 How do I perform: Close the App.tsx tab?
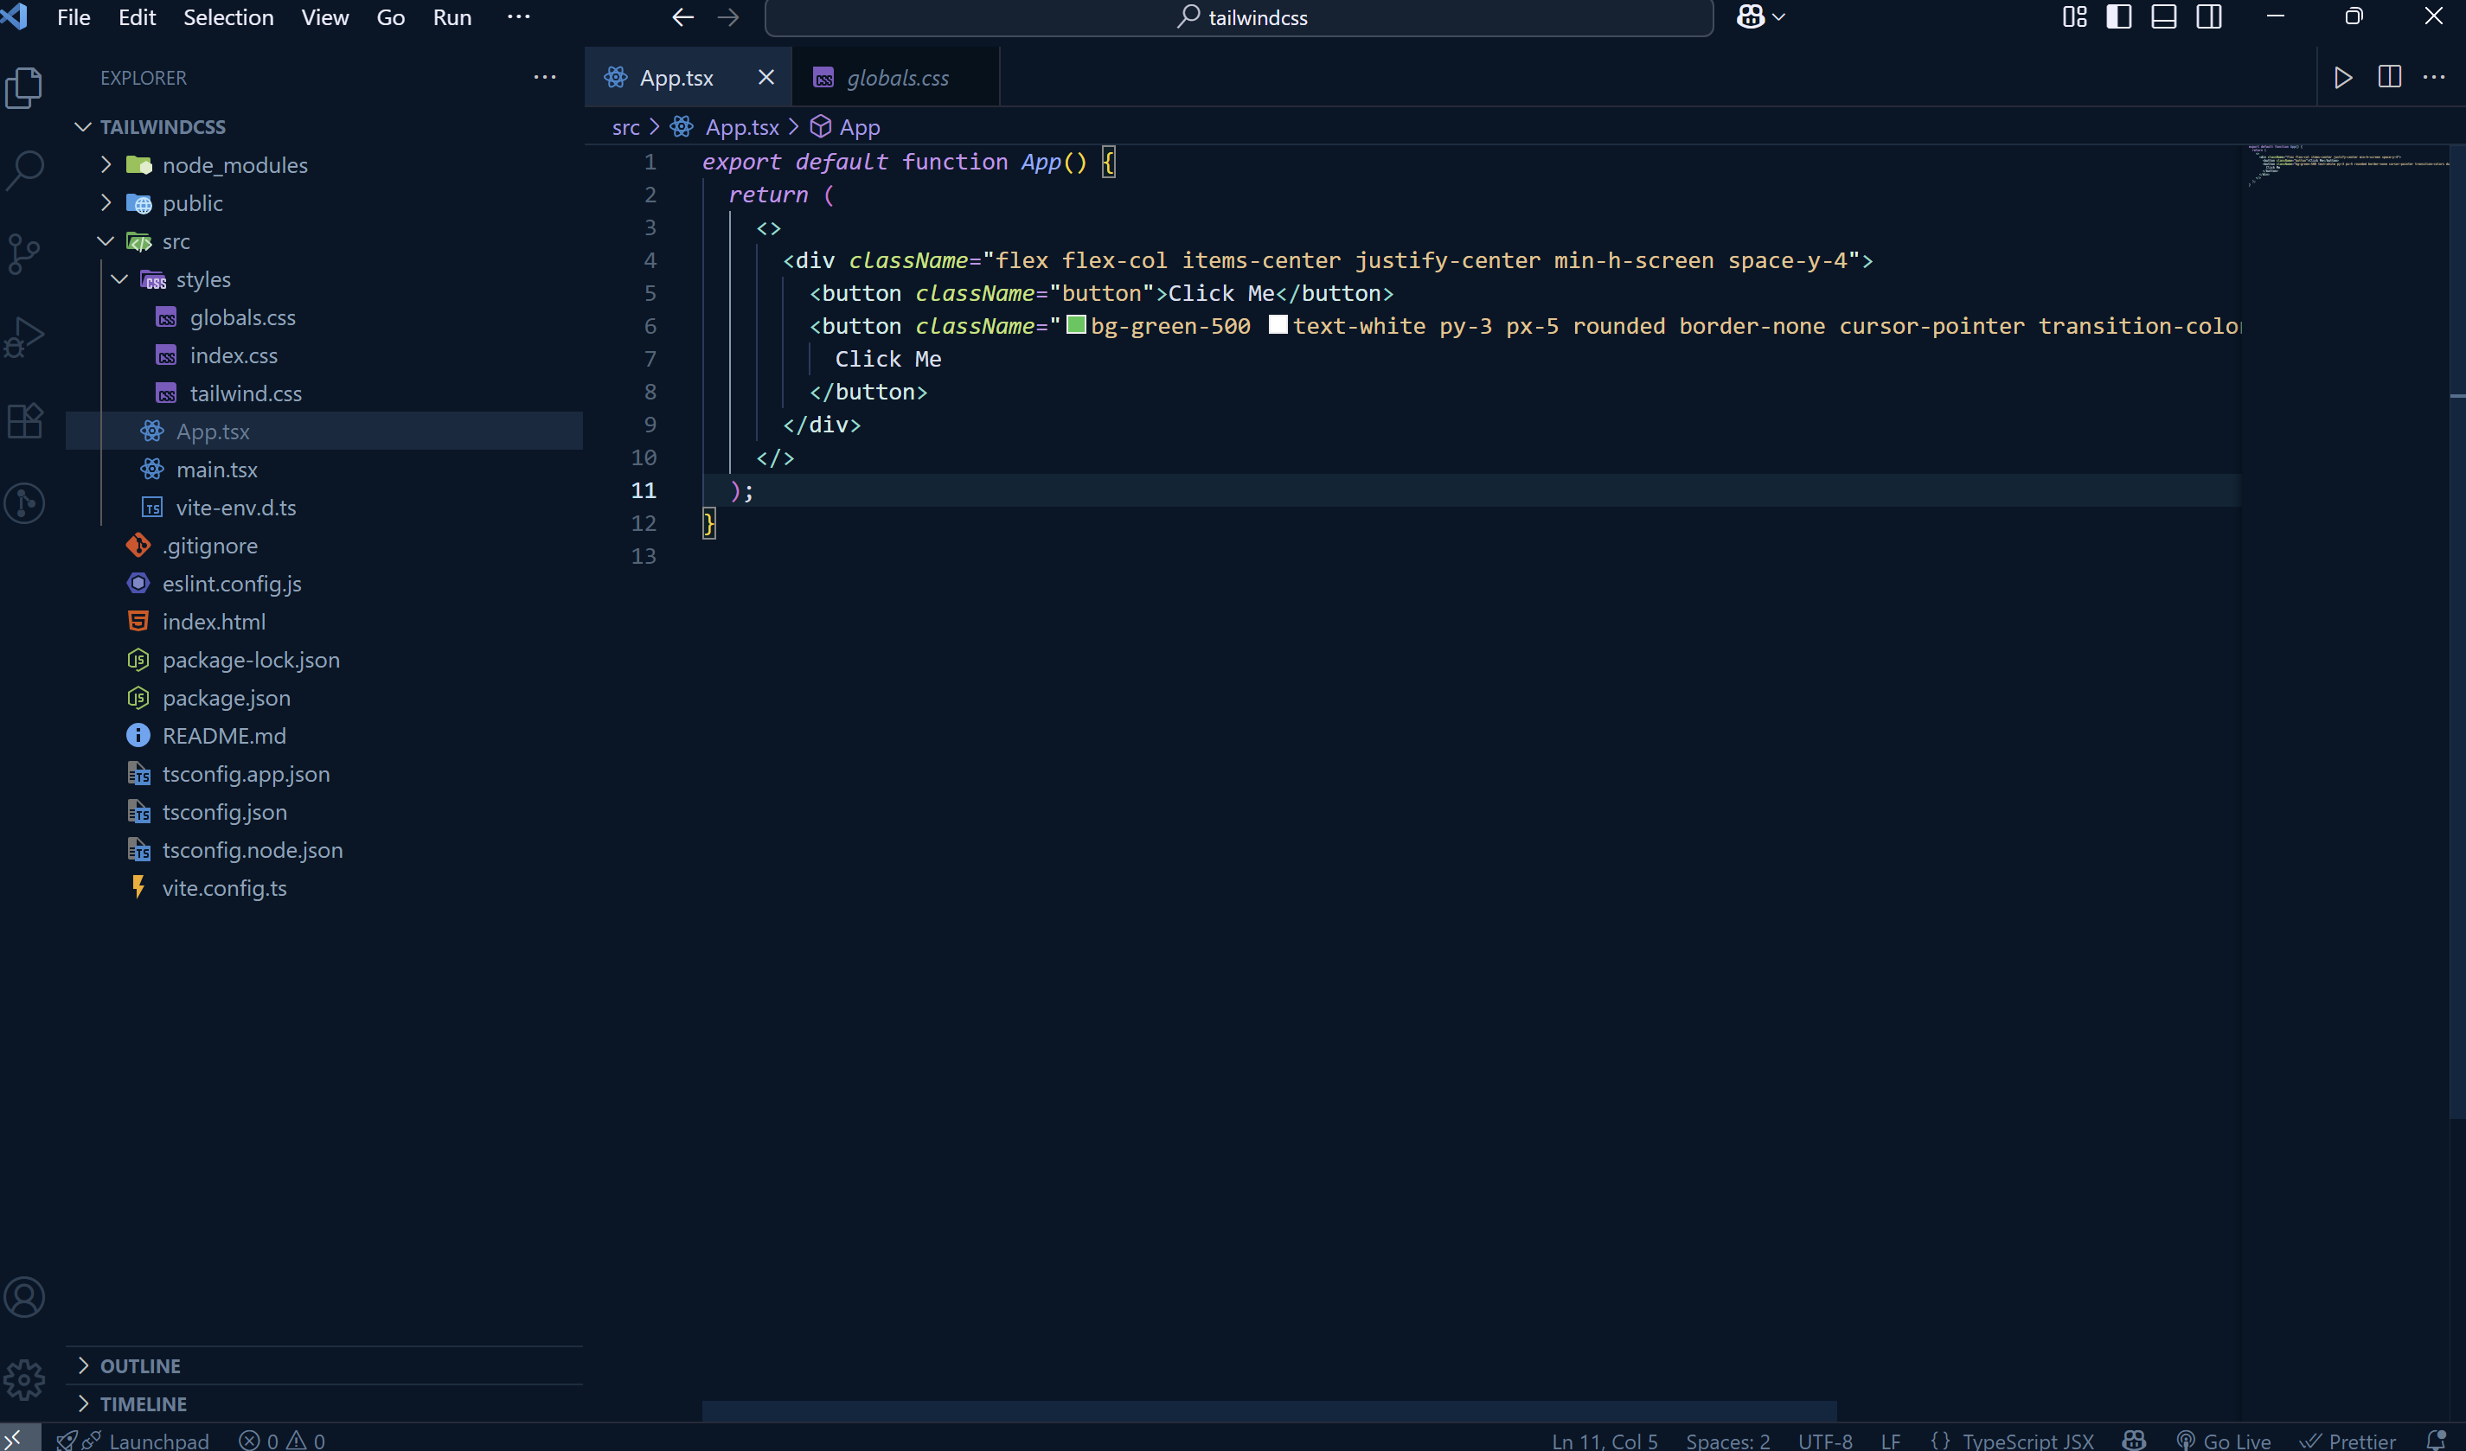(x=766, y=77)
